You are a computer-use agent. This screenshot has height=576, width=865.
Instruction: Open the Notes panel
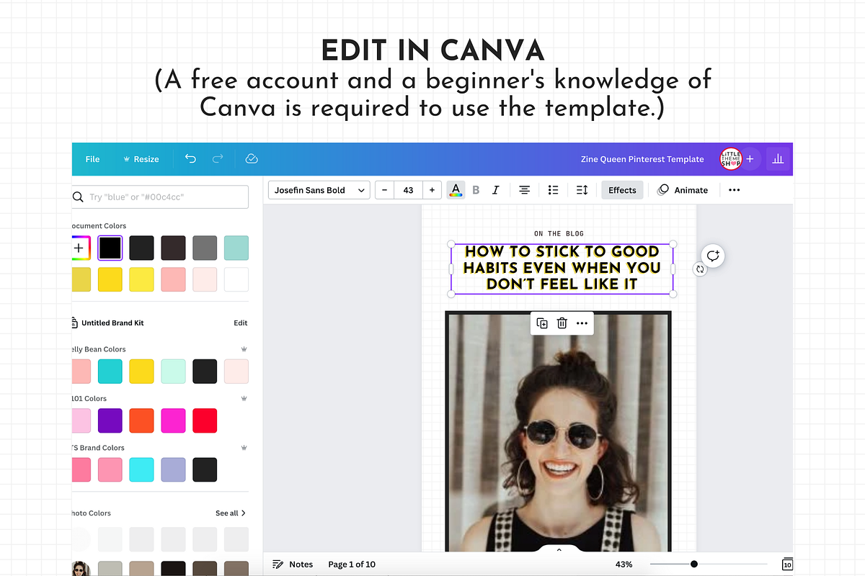[293, 564]
